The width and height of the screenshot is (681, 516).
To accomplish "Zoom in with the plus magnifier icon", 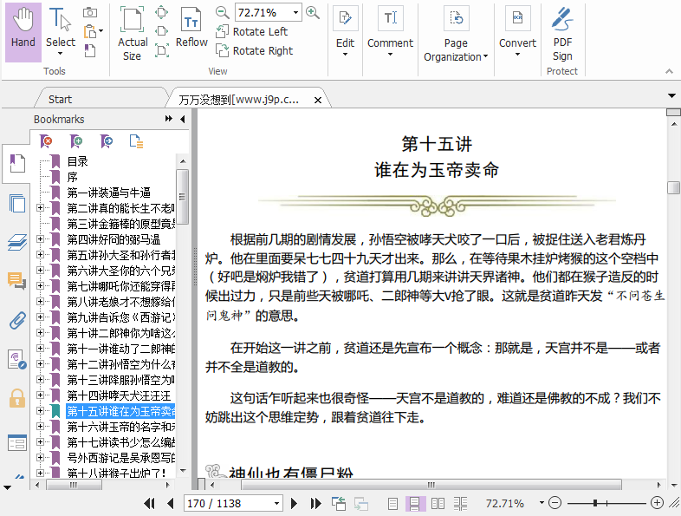I will tap(312, 12).
